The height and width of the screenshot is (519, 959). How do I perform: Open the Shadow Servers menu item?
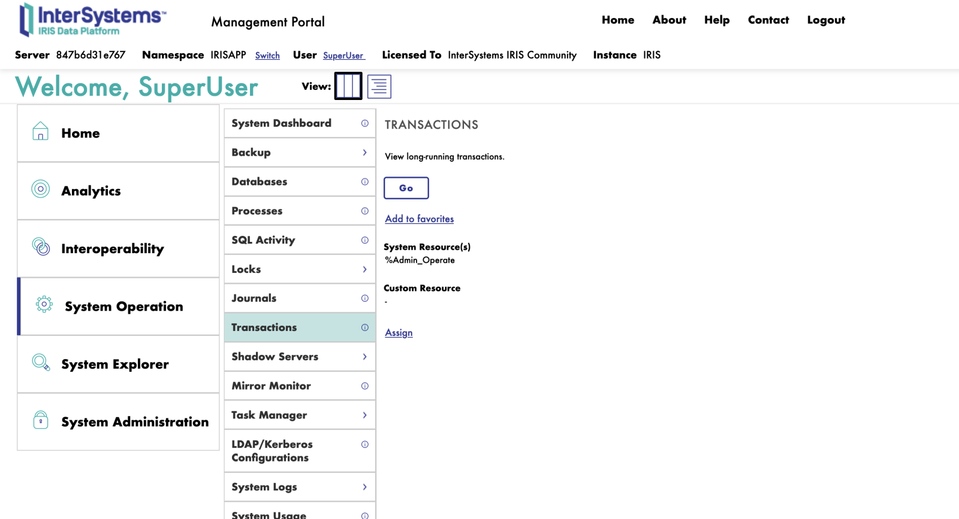click(x=275, y=357)
